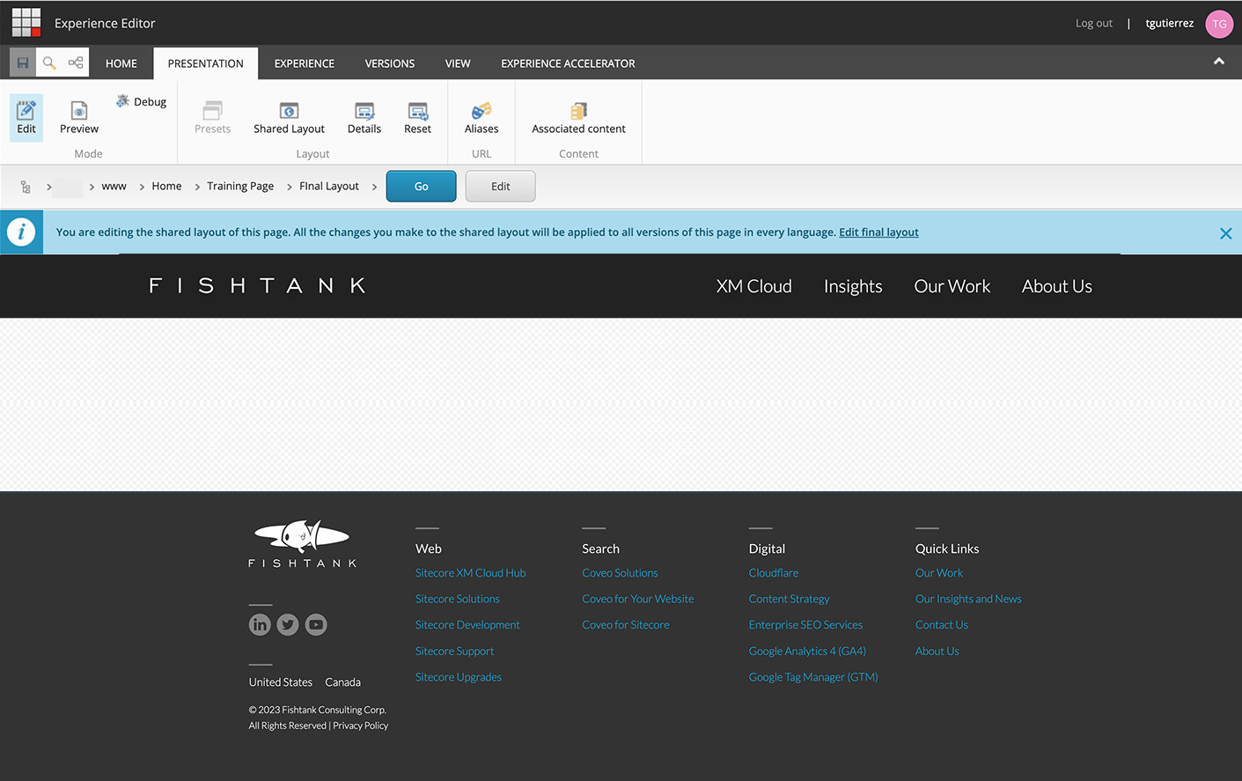Select the PRESENTATION ribbon tab

(x=205, y=63)
